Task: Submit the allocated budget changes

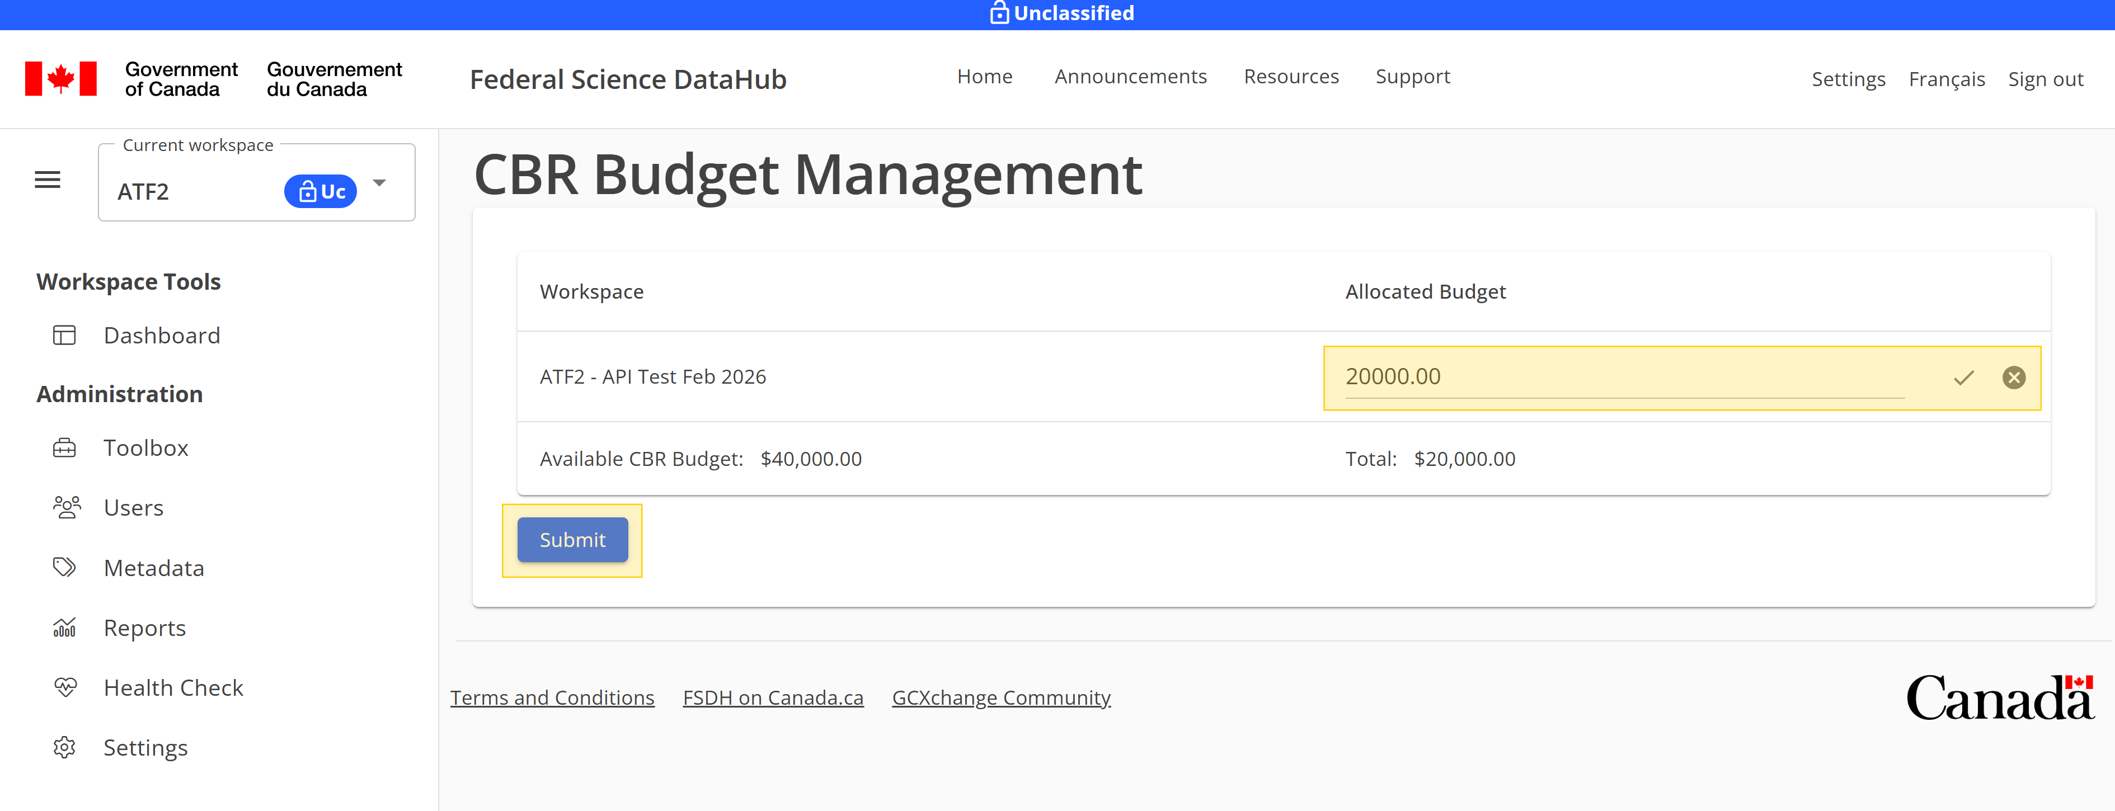Action: (x=572, y=539)
